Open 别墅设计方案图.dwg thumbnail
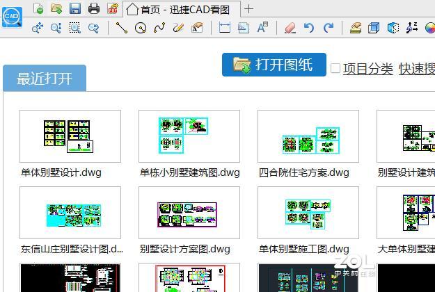435x292 pixels. pyautogui.click(x=189, y=213)
